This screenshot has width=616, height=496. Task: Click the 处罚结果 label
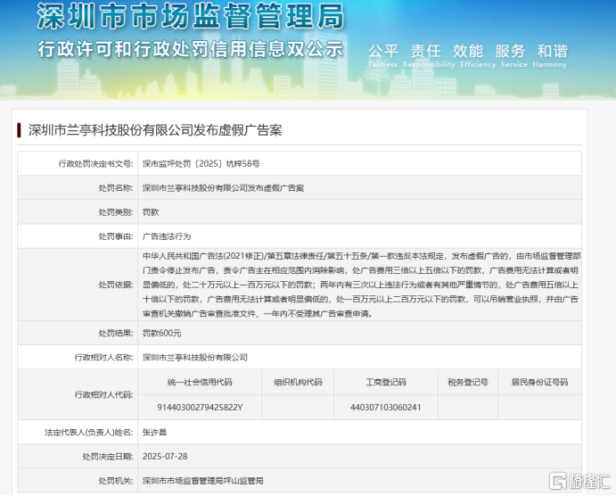pyautogui.click(x=116, y=333)
